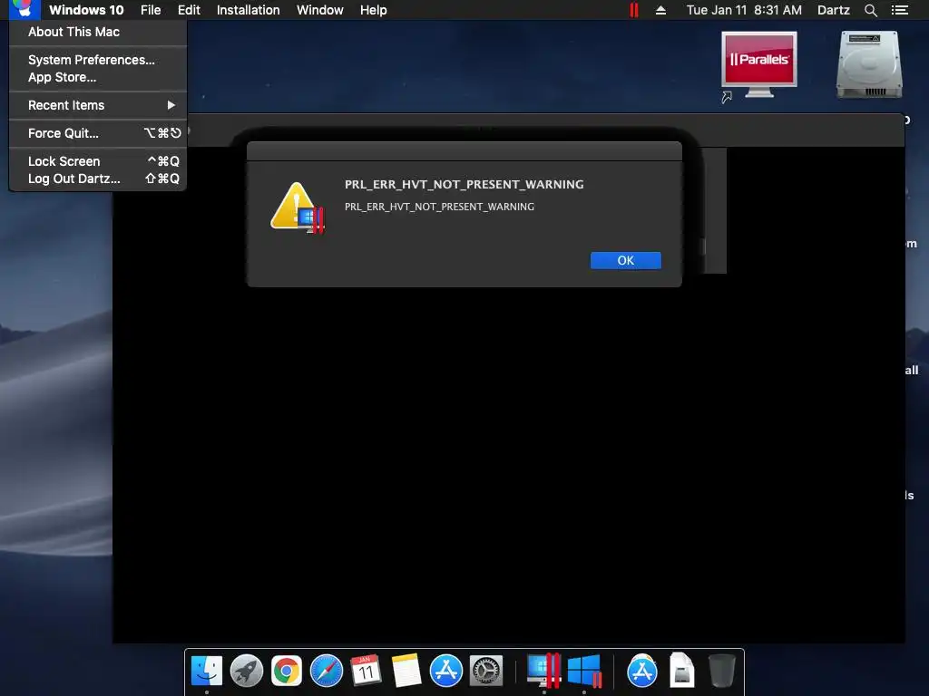929x696 pixels.
Task: Select Force Quit… entry
Action: (x=98, y=133)
